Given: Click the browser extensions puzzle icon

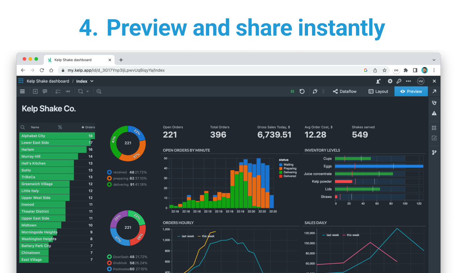Looking at the screenshot, I should click(x=406, y=70).
